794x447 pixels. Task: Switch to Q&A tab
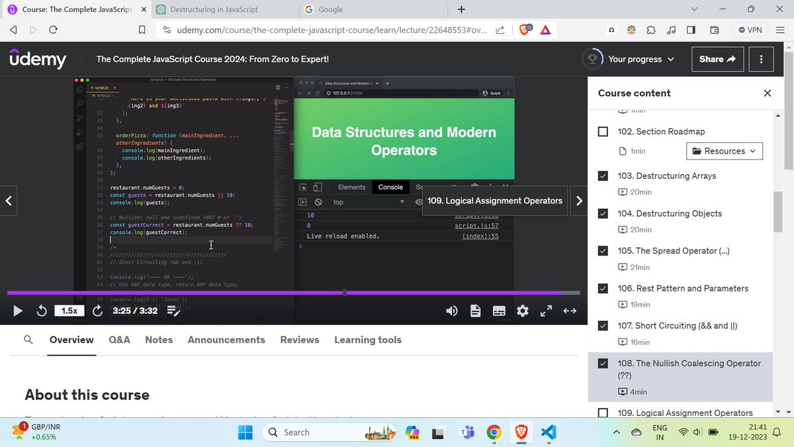119,340
